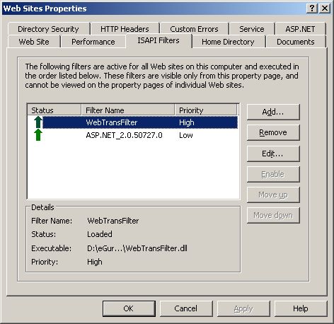
Task: Click the question mark help icon in title bar
Action: (x=312, y=8)
